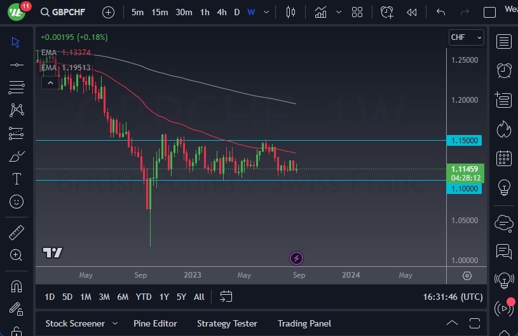Screen dimensions: 518x336
Task: Select the 4h timeframe interval
Action: pyautogui.click(x=221, y=12)
